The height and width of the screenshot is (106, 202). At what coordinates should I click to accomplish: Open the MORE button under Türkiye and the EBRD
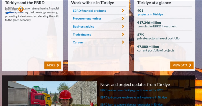coord(53,65)
